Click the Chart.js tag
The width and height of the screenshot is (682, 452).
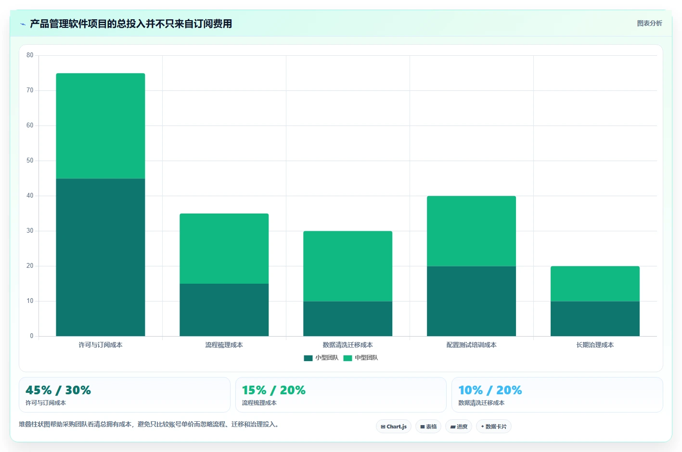pyautogui.click(x=394, y=427)
